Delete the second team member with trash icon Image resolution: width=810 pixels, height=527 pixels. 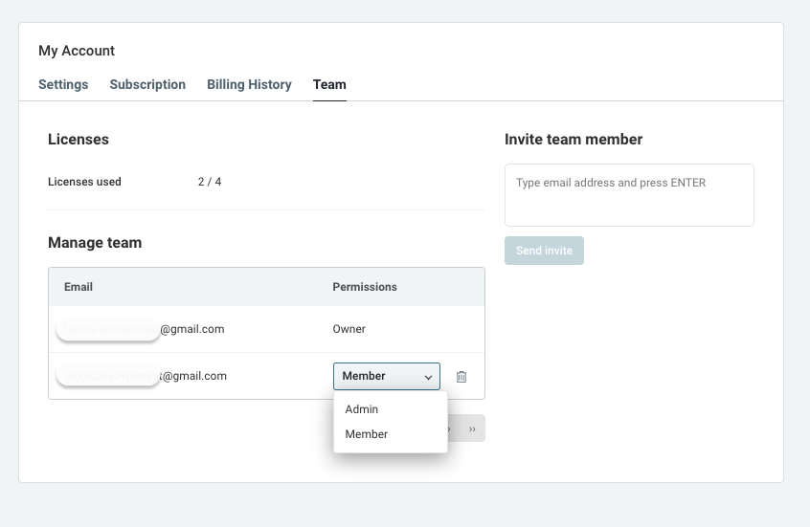[461, 377]
